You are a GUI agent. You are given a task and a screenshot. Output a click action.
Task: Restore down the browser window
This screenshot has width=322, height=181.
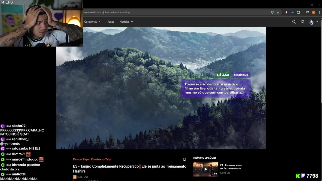[312, 5]
